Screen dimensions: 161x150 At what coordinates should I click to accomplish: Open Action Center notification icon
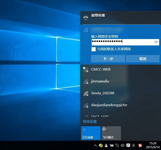point(128,145)
